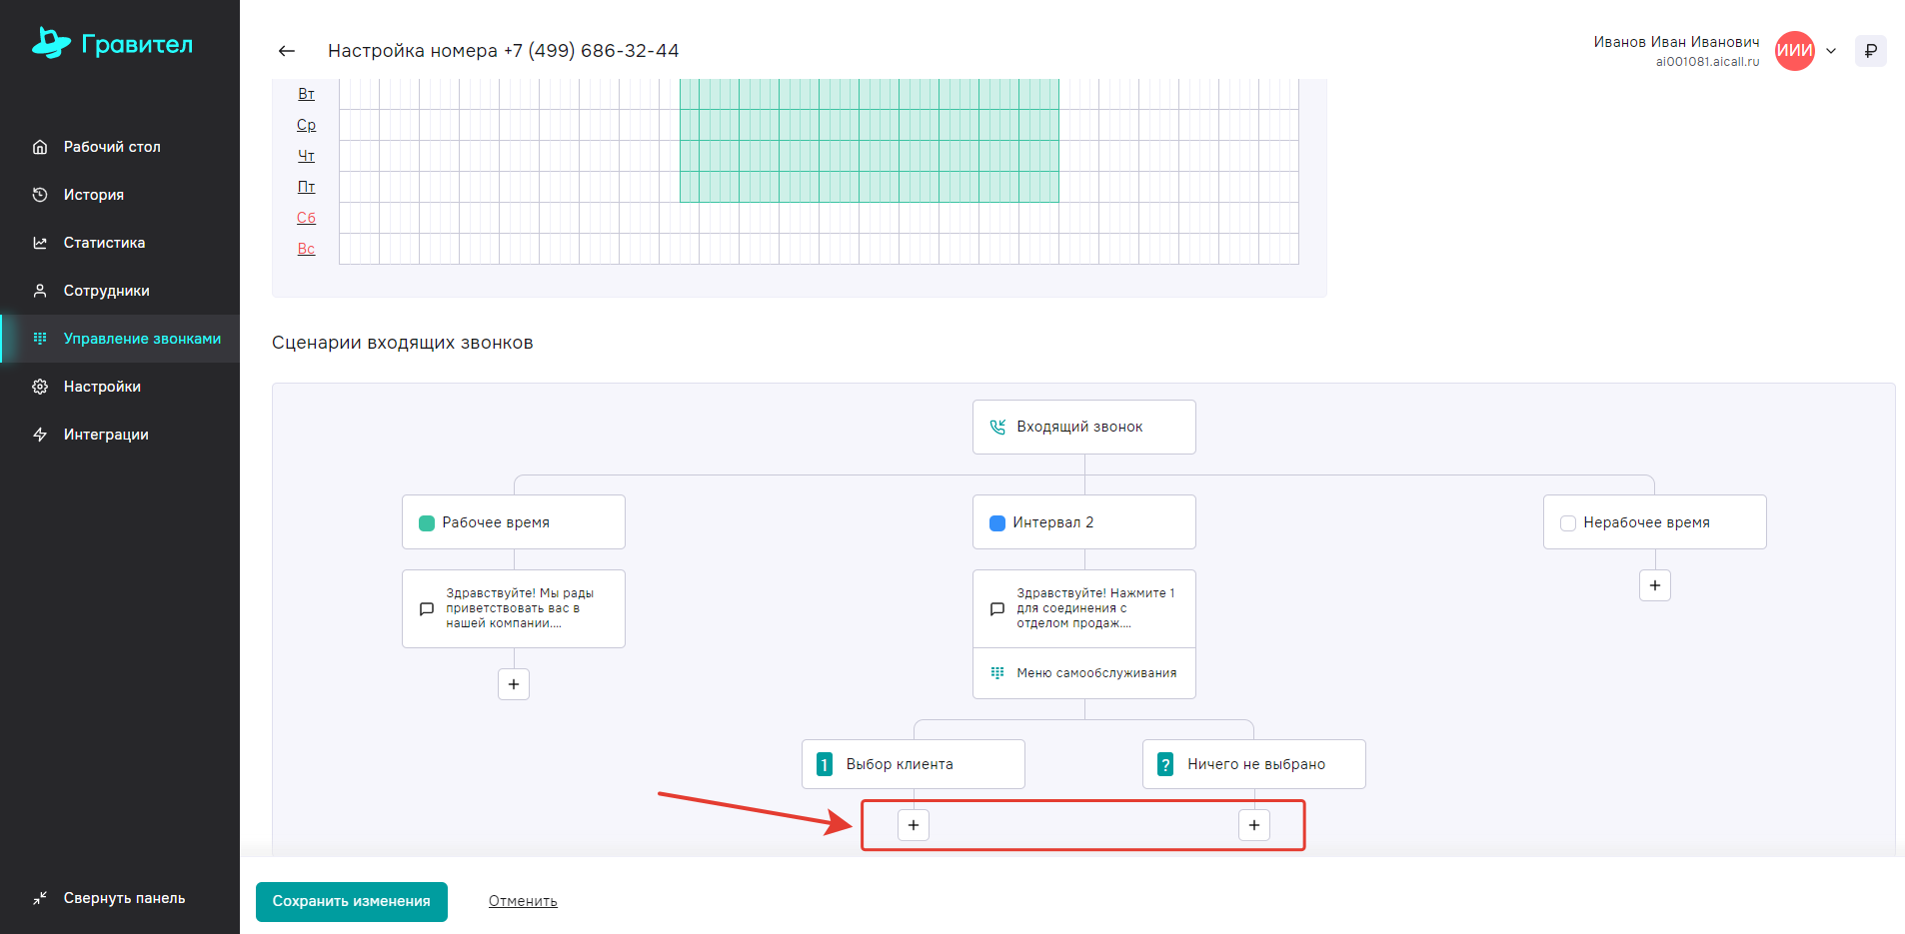
Task: Open Сотрудники section in sidebar
Action: (x=106, y=291)
